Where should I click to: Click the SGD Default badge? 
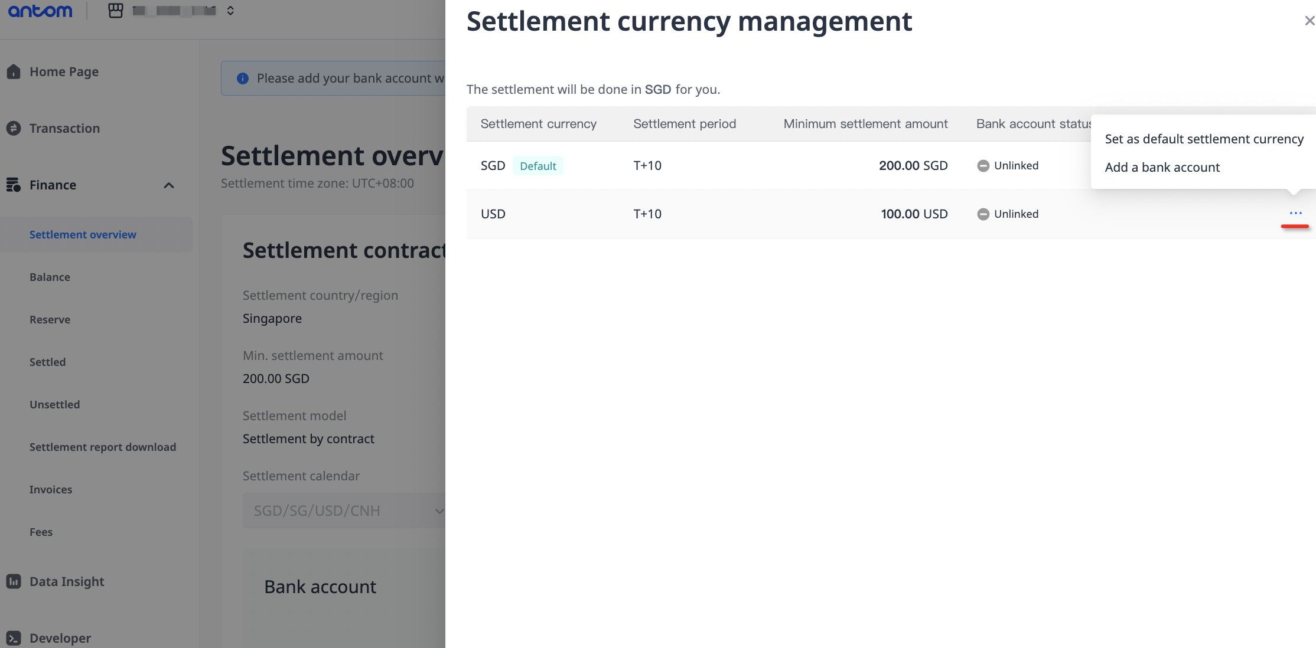click(x=538, y=166)
